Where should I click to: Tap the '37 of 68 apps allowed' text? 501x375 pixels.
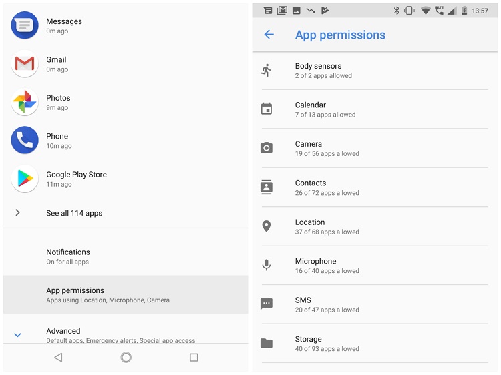click(x=327, y=232)
